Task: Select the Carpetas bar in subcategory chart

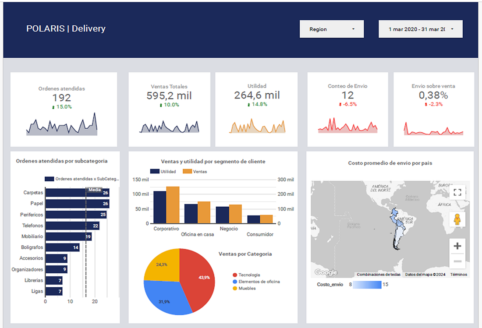Action: point(78,193)
